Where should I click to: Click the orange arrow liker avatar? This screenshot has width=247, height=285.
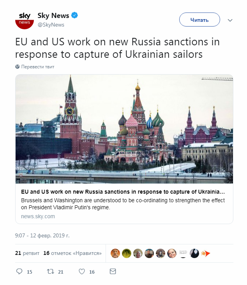205,253
